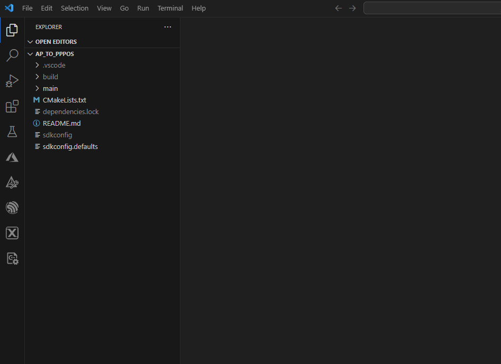Open the Run menu
This screenshot has width=501, height=364.
[x=143, y=8]
